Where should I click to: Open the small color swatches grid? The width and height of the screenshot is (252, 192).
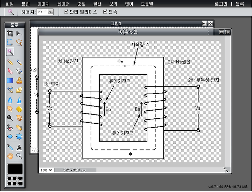(15, 181)
